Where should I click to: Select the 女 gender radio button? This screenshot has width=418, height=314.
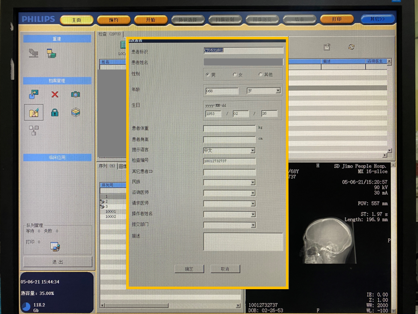(235, 74)
